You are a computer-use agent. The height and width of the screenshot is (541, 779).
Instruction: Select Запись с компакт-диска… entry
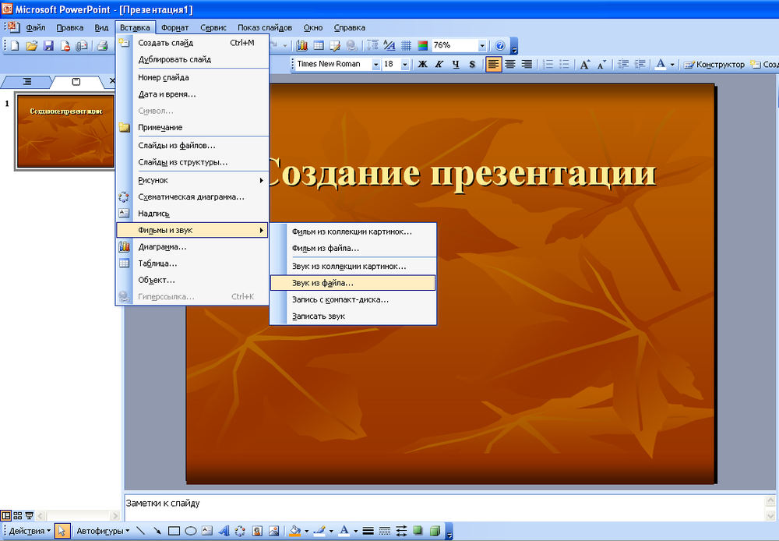tap(353, 300)
